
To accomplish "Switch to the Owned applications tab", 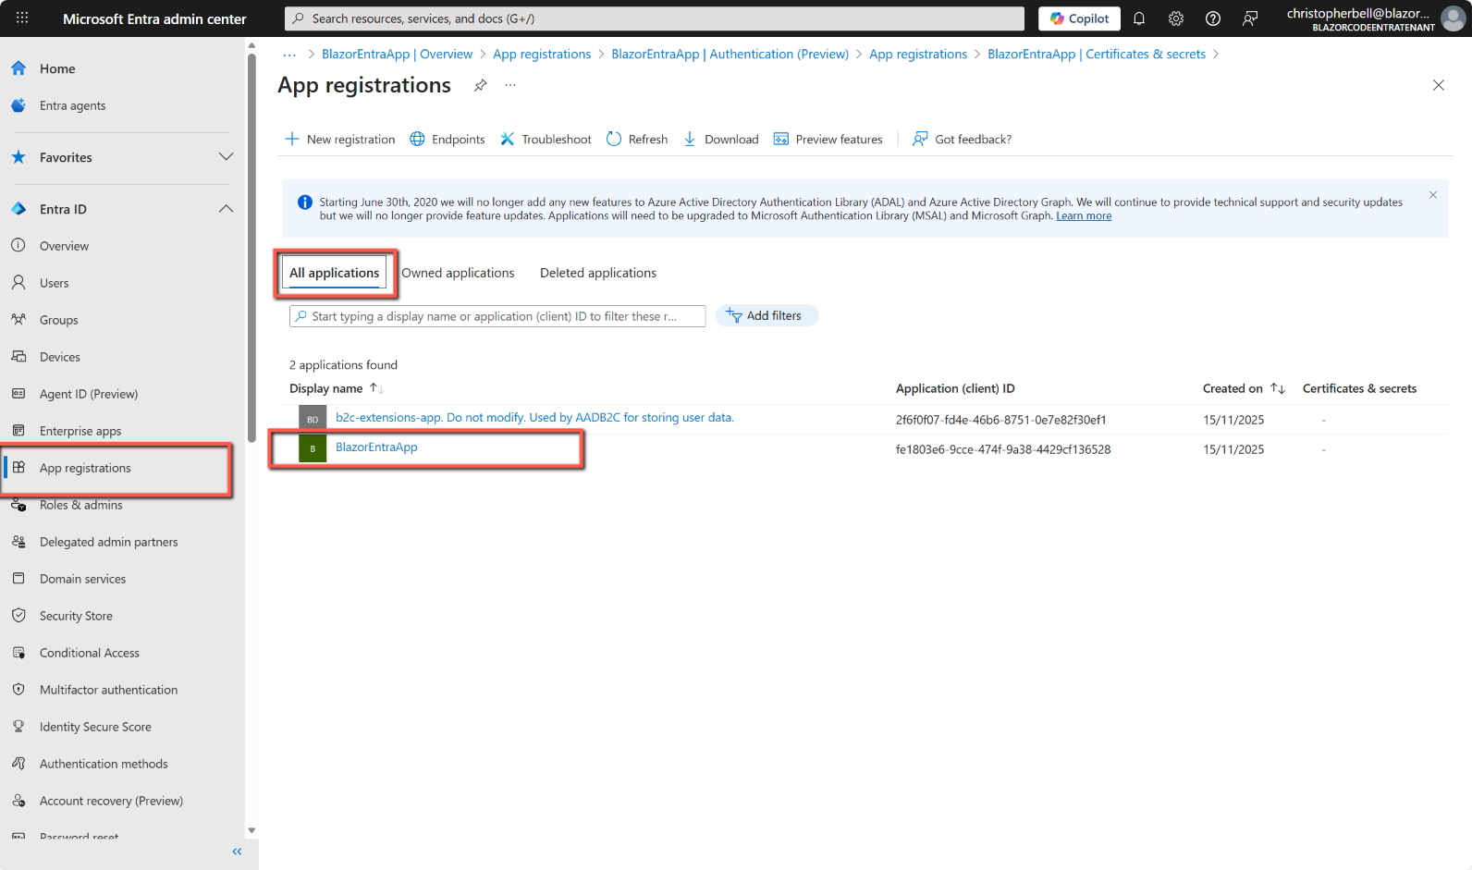I will tap(458, 273).
